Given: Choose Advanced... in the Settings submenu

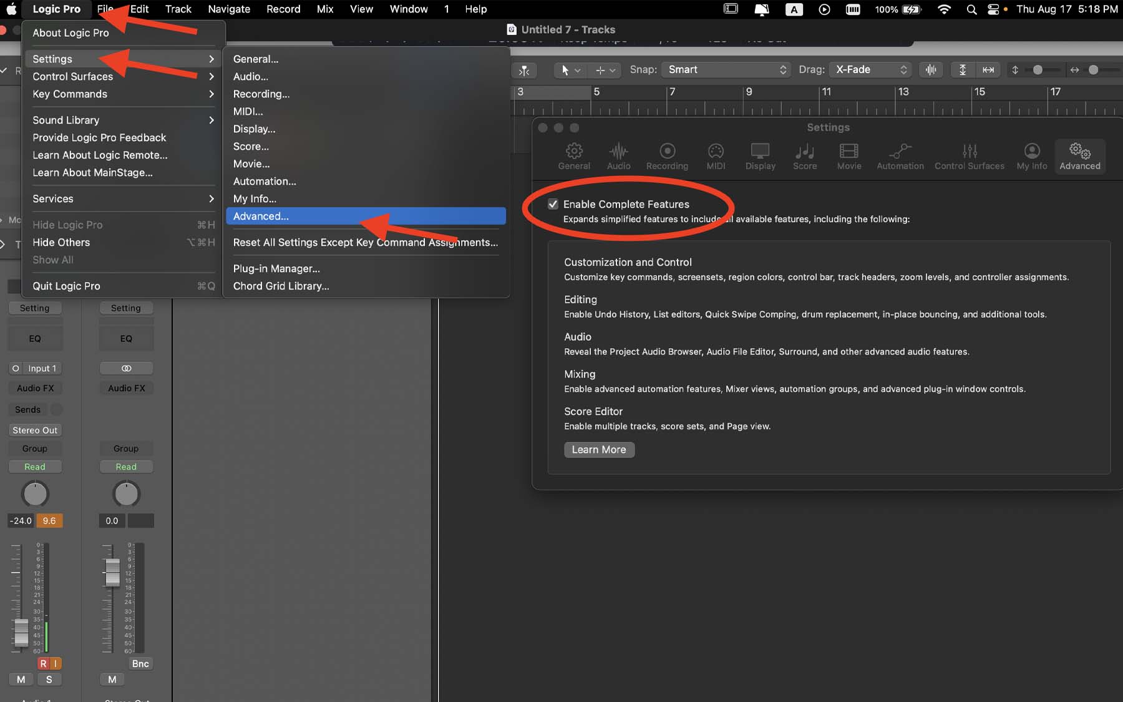Looking at the screenshot, I should click(x=366, y=216).
